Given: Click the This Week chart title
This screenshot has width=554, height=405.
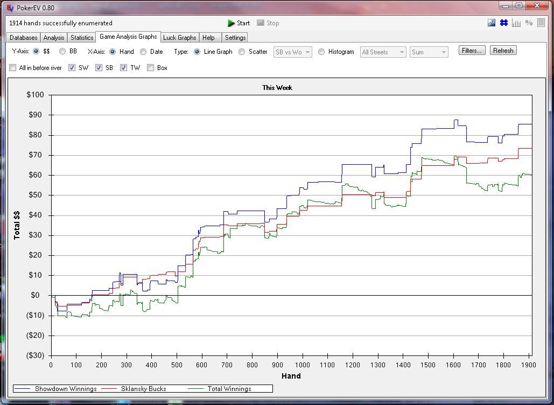Looking at the screenshot, I should tap(277, 88).
